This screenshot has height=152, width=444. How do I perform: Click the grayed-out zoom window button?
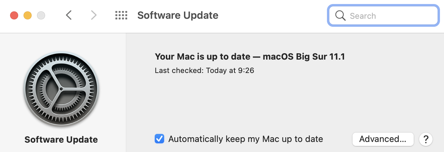pos(41,15)
